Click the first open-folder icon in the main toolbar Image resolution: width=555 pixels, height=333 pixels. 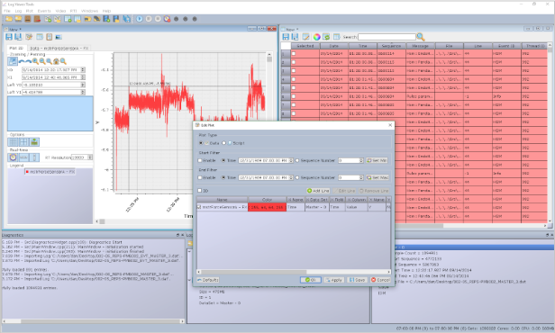click(x=8, y=19)
